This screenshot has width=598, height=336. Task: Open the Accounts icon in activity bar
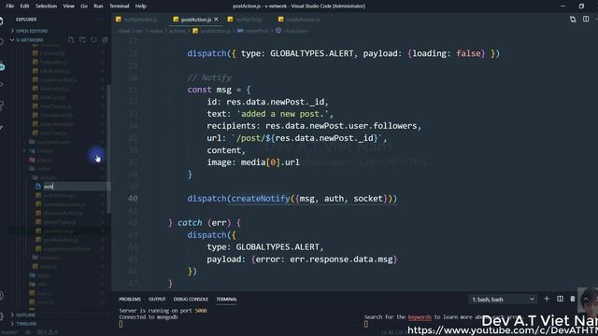(2, 296)
